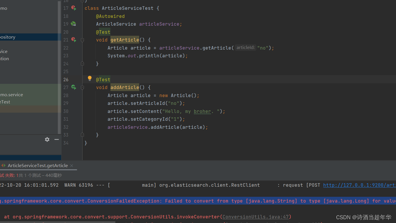The image size is (396, 223).
Task: Switch to ArticleServiceTest.getArticle run tab
Action: (38, 166)
